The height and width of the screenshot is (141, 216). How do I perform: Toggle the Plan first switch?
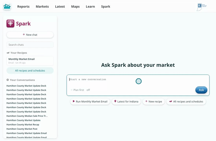72,90
